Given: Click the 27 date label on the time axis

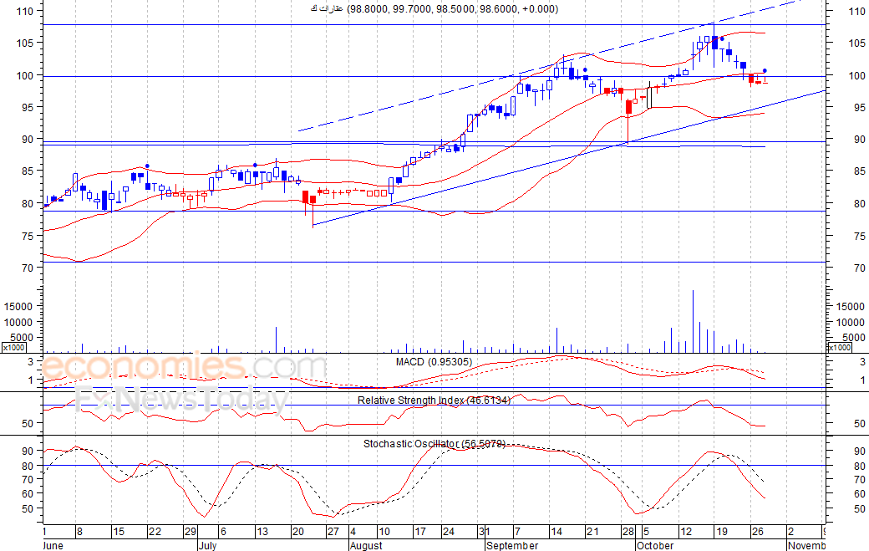Looking at the screenshot, I should tap(333, 532).
